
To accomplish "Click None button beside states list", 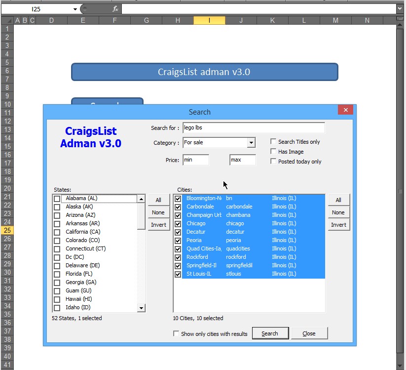I will (158, 212).
